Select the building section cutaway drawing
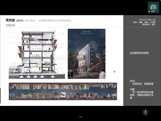Image resolution: width=161 pixels, height=121 pixels. pos(37,54)
